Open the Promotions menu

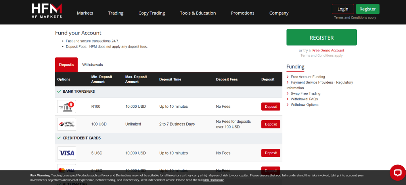[243, 13]
